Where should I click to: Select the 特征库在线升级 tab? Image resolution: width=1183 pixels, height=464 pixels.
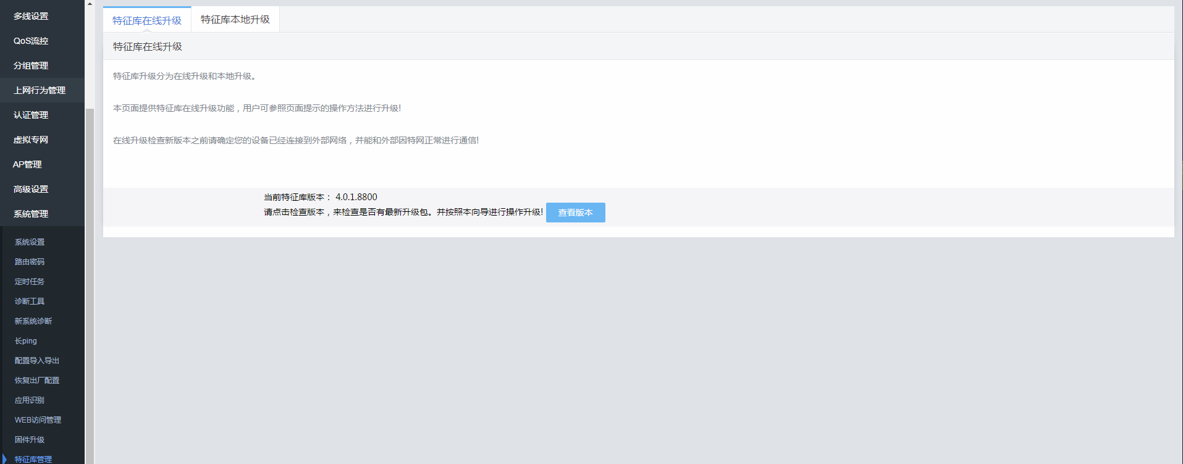tap(147, 20)
